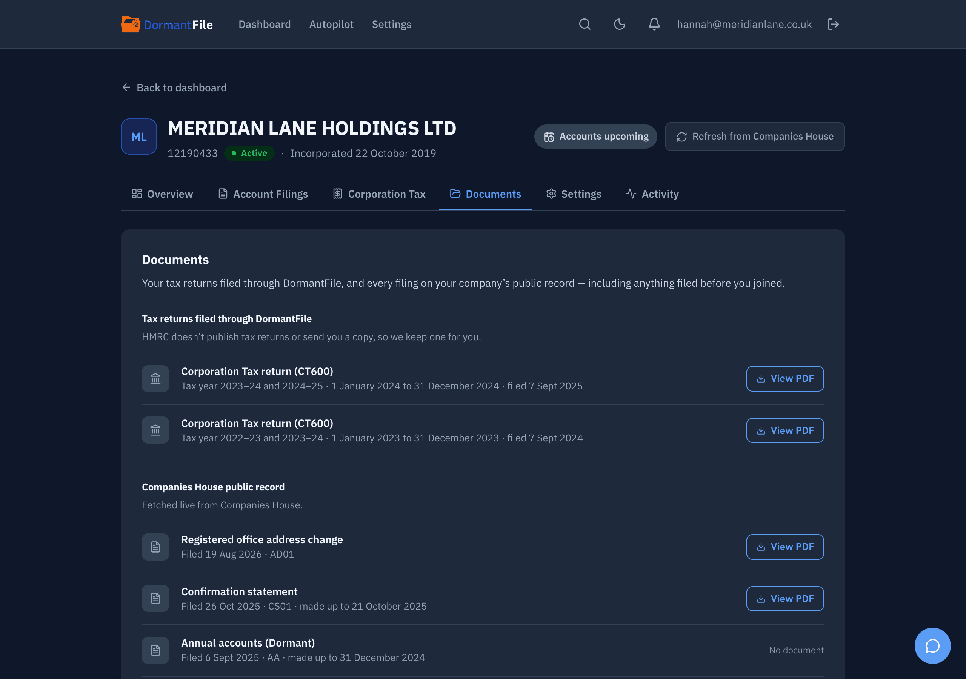Open the company Settings tab
Screen dimensions: 966x679
(x=574, y=194)
